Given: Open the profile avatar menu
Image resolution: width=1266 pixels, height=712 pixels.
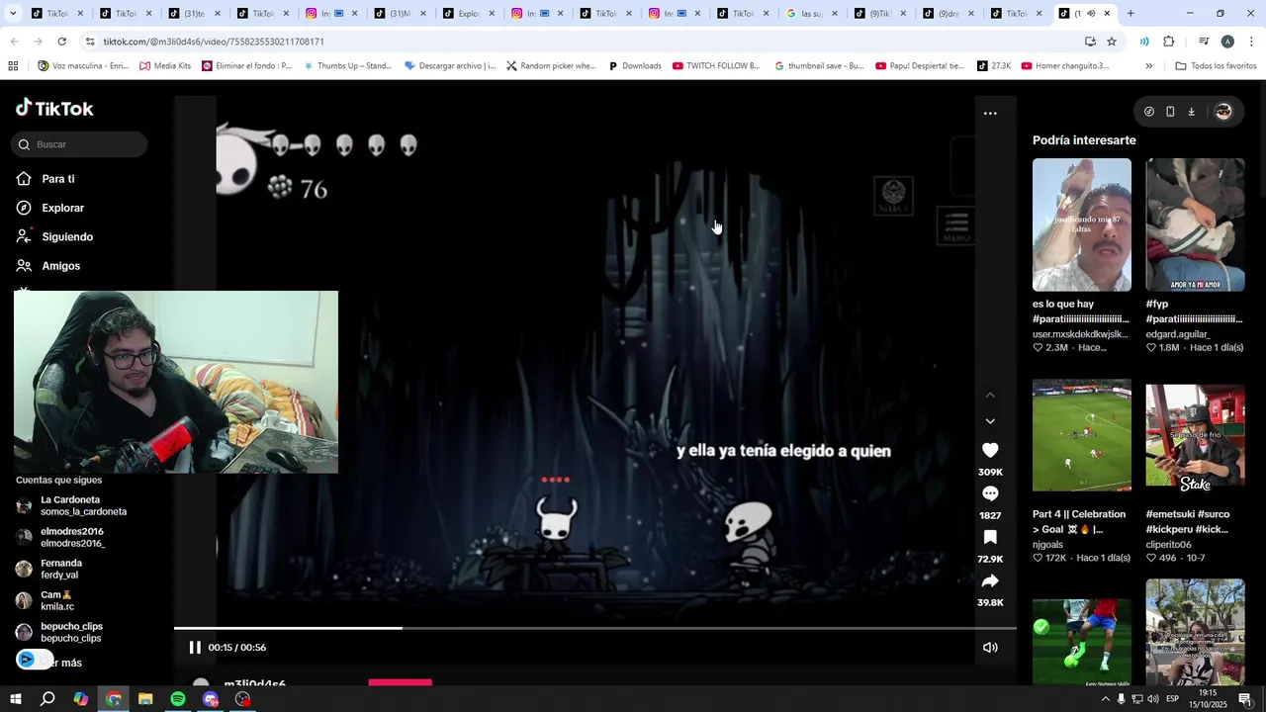Looking at the screenshot, I should point(1223,112).
